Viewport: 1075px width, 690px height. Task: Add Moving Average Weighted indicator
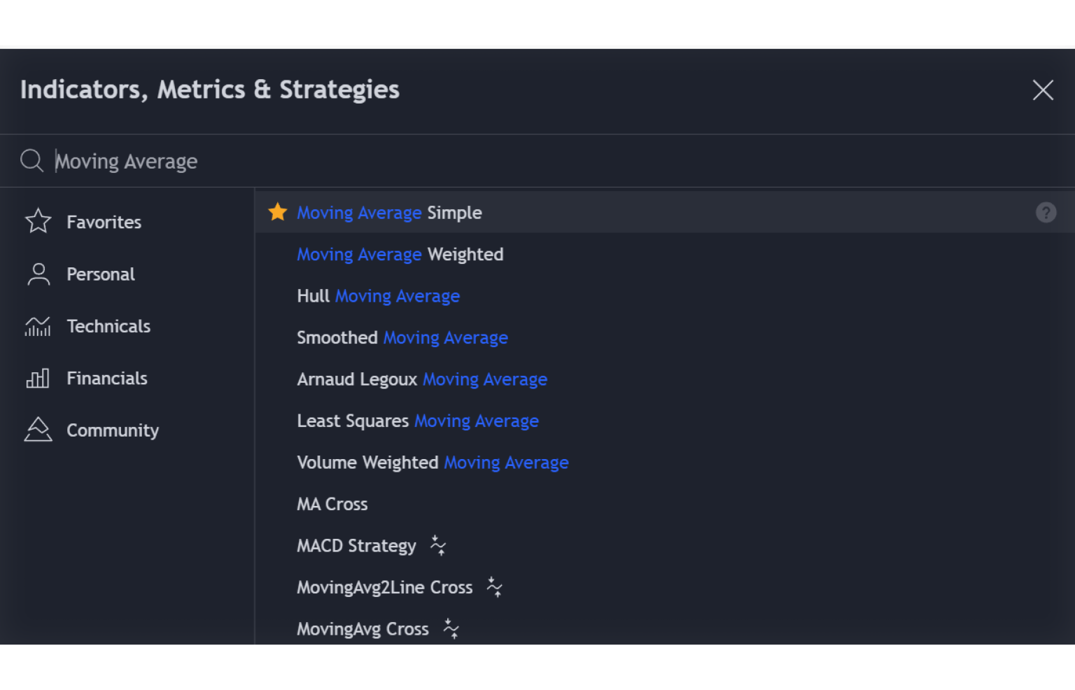400,254
